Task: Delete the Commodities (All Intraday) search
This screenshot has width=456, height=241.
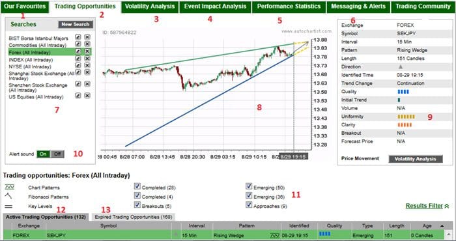Action: [87, 44]
